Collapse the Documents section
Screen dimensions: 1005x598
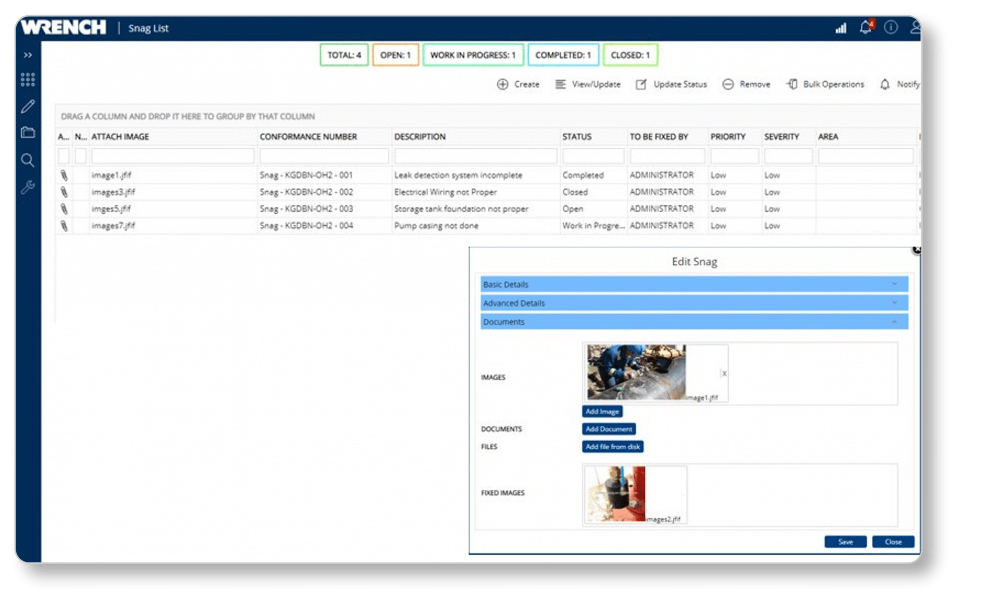pos(694,322)
